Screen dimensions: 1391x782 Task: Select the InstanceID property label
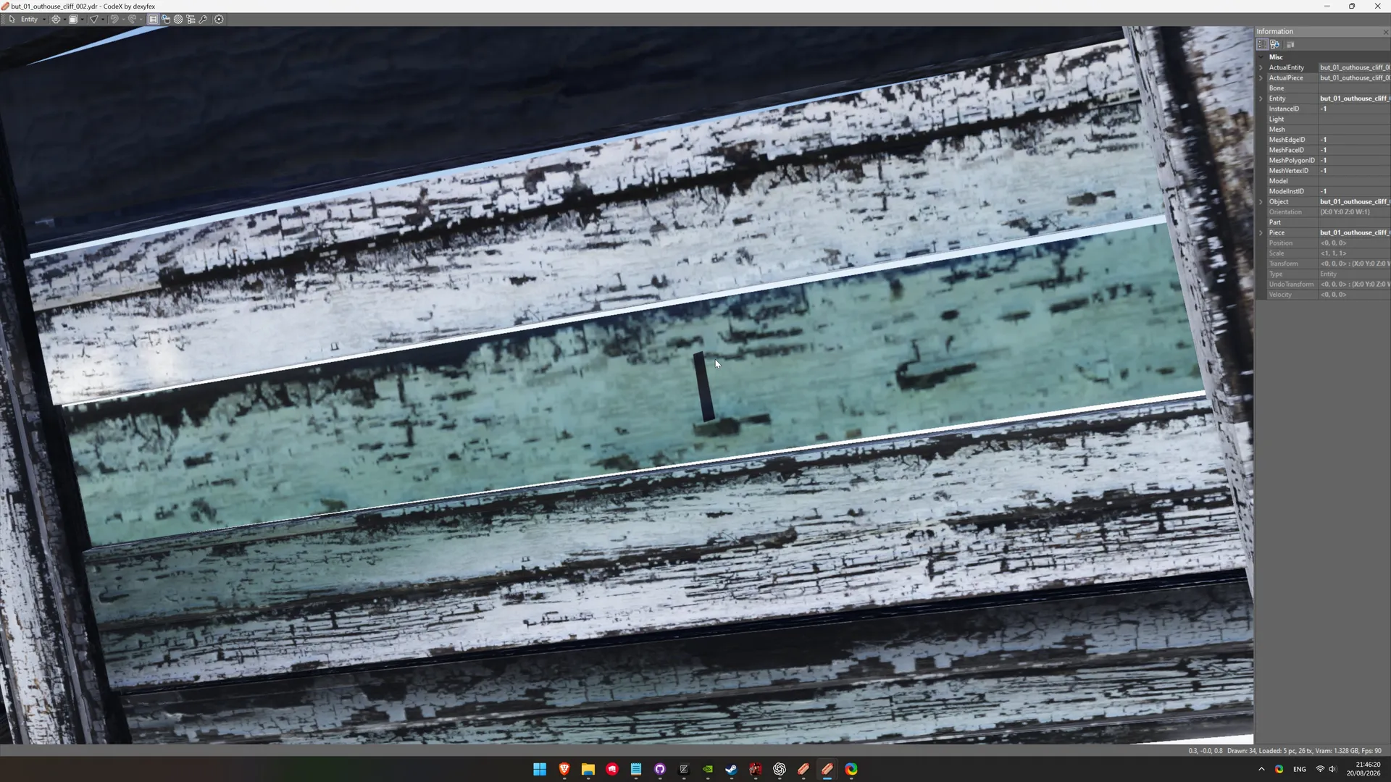1284,109
